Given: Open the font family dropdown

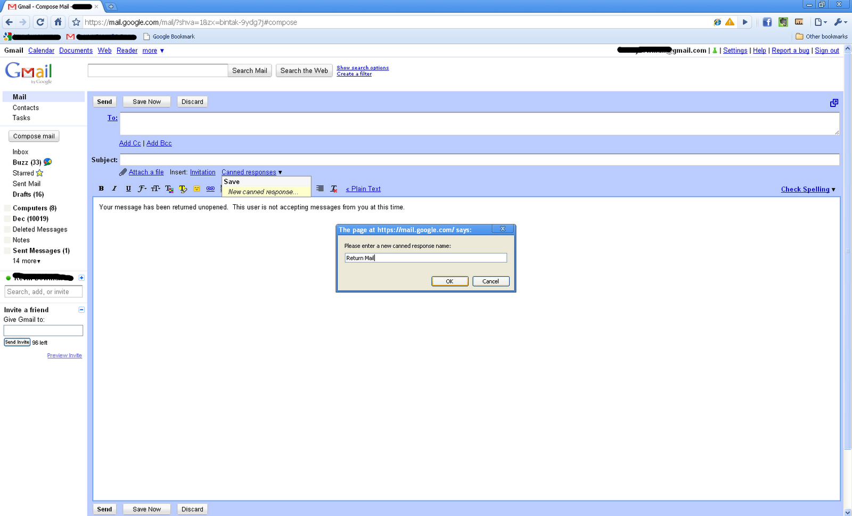Looking at the screenshot, I should [142, 188].
